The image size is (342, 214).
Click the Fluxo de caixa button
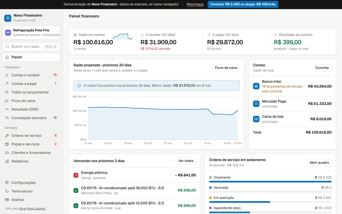click(226, 68)
